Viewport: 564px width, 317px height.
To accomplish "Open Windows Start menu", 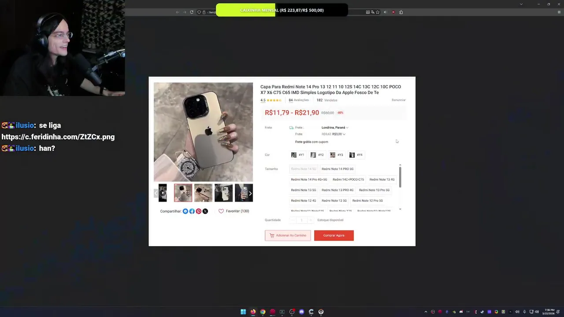I will [x=243, y=312].
